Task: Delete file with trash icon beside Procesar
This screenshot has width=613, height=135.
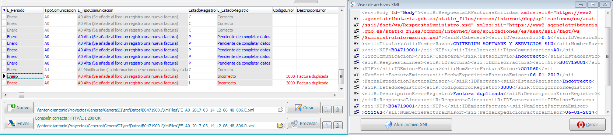Action: tap(338, 125)
